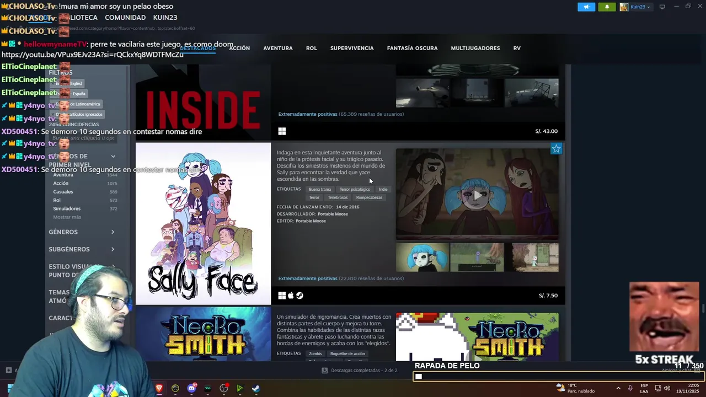Viewport: 706px width, 397px height.
Task: Click the 'Rompecabezas' tag
Action: (x=369, y=197)
